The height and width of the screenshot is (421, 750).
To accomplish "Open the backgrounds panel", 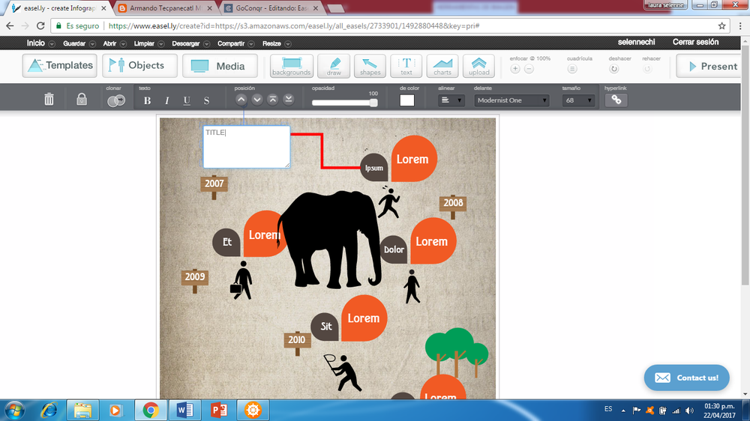I will point(291,66).
